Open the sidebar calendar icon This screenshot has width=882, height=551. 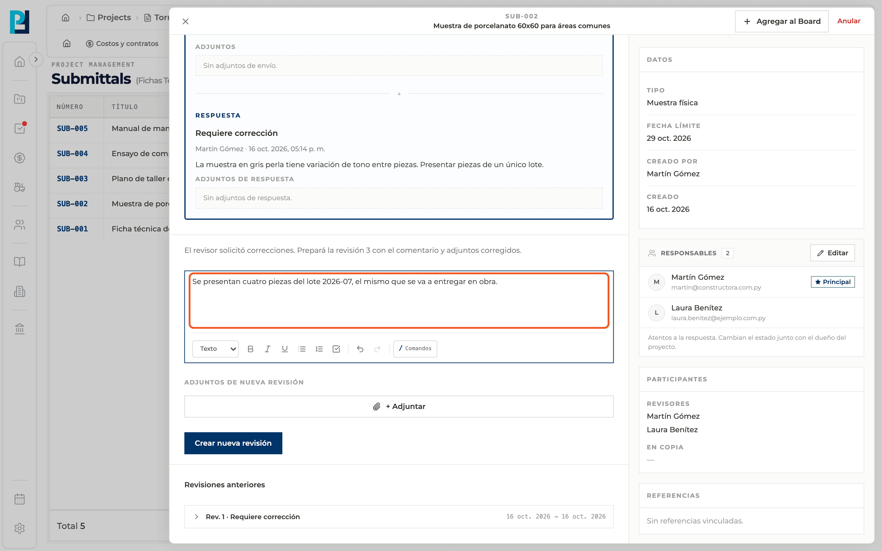coord(20,499)
